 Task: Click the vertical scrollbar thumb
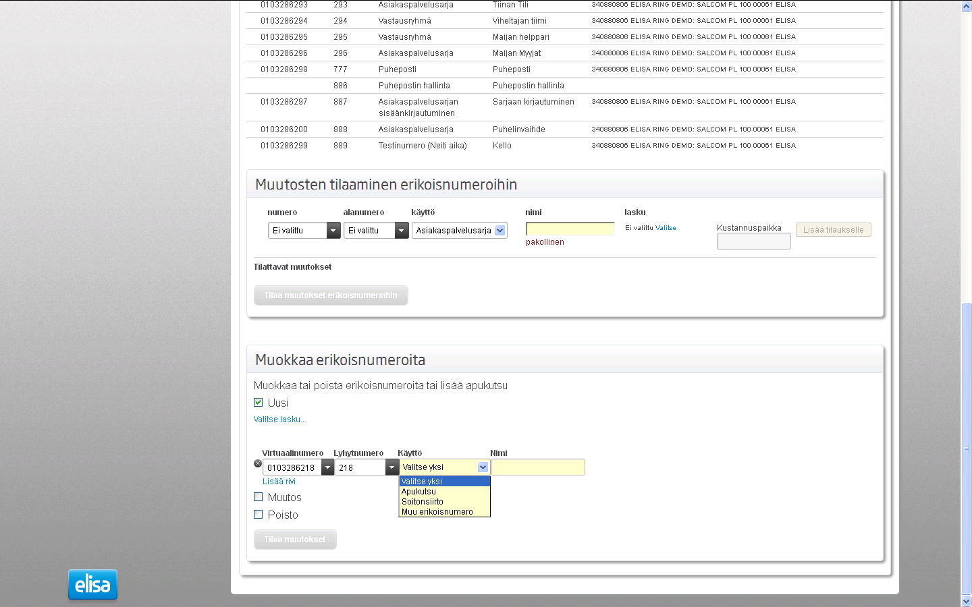[x=966, y=449]
